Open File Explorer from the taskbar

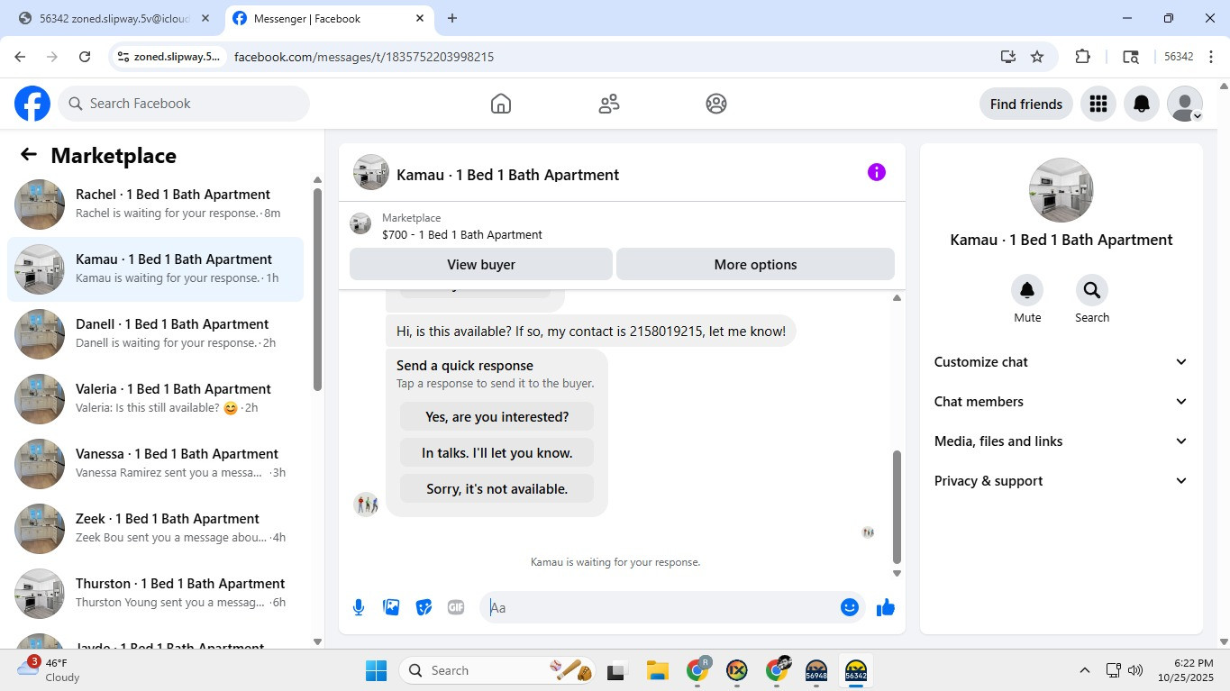[657, 670]
